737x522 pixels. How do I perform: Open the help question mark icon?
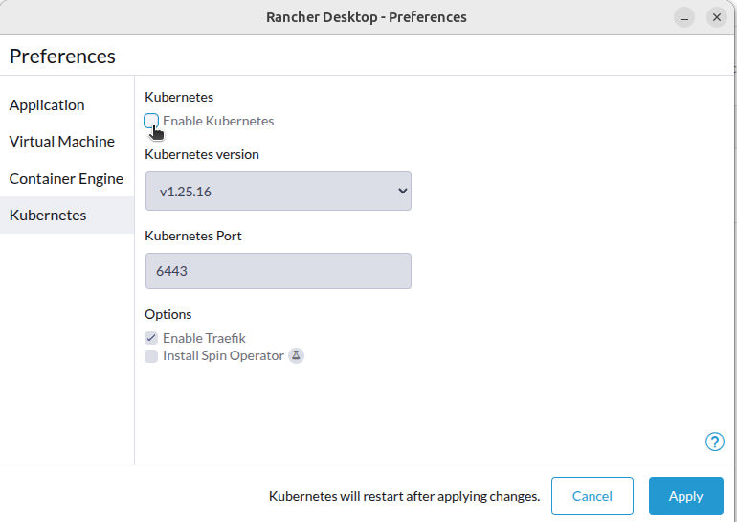(x=714, y=442)
